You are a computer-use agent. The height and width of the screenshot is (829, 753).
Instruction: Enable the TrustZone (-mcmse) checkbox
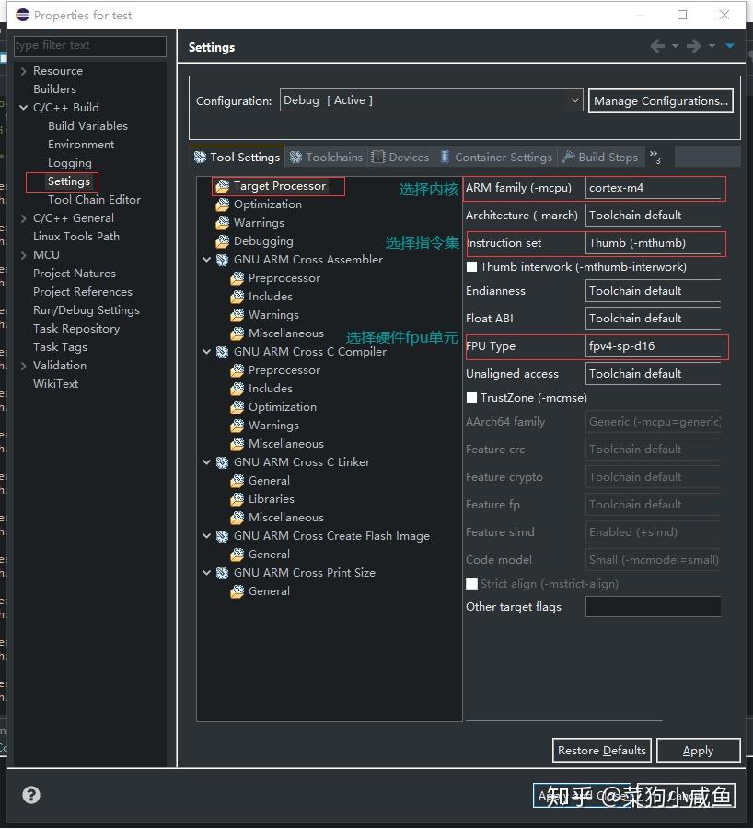(471, 398)
